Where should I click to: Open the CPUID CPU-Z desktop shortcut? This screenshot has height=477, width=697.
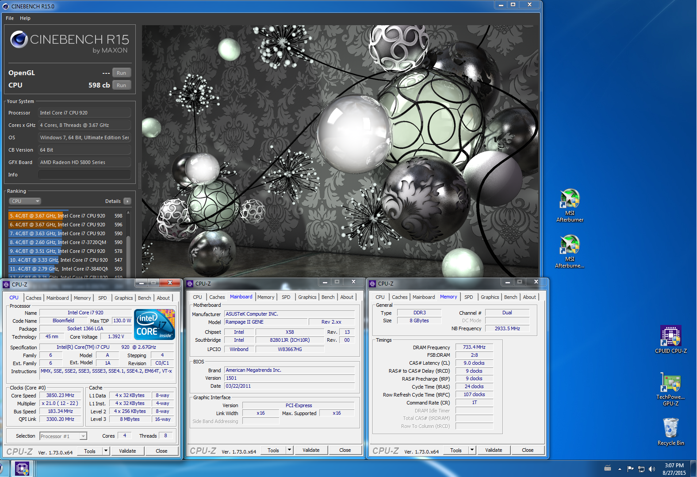pyautogui.click(x=670, y=339)
